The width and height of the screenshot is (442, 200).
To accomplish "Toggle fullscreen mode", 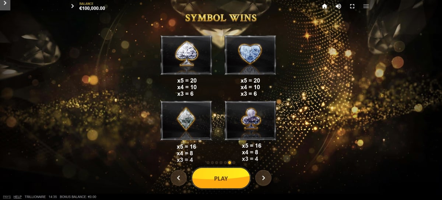I will [352, 6].
